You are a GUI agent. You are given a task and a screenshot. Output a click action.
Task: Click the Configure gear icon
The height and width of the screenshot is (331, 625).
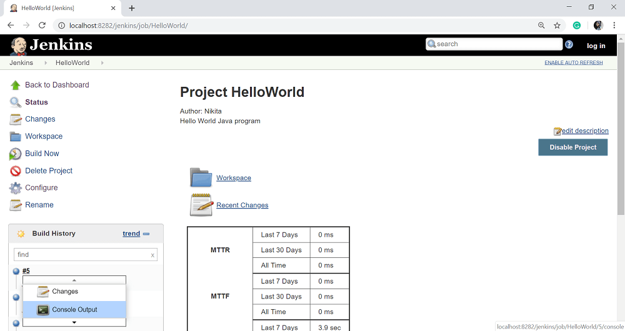15,188
